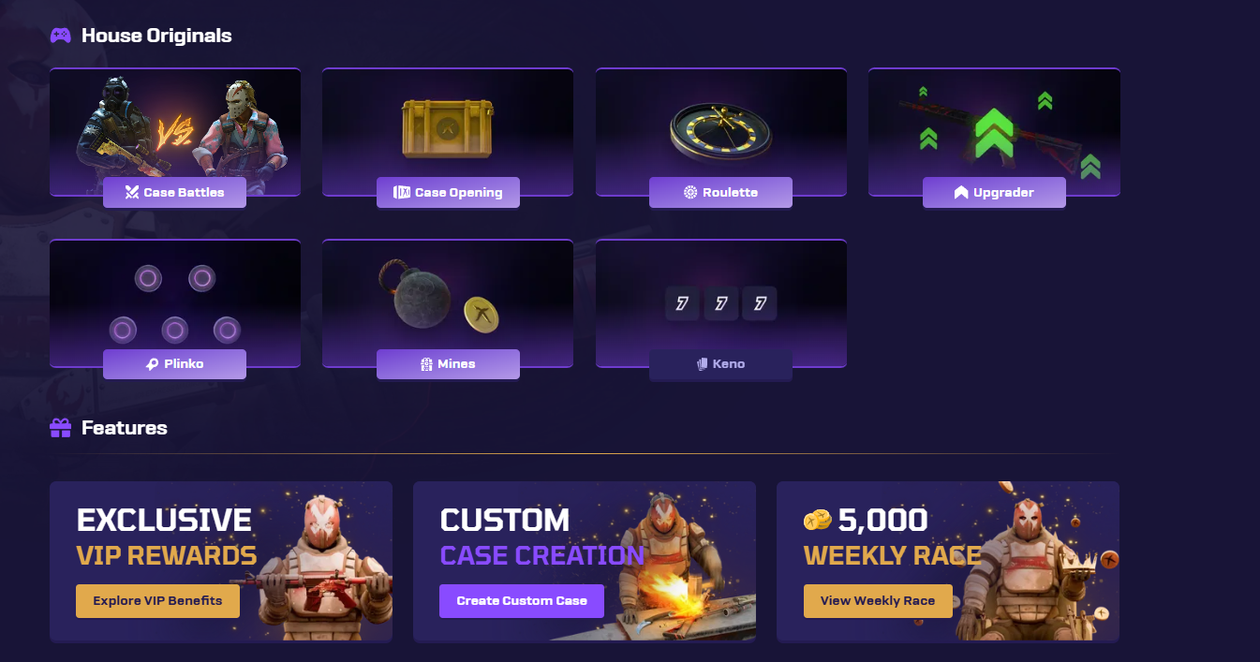The width and height of the screenshot is (1260, 662).
Task: Click the upward arrow icon on Upgrader button
Action: tap(961, 193)
